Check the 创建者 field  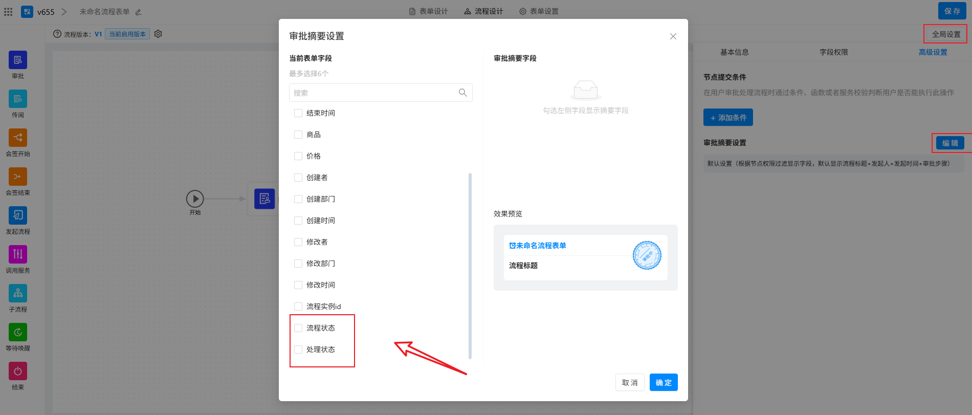coord(298,178)
